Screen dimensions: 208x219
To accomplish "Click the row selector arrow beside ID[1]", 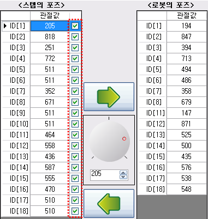I will point(5,26).
